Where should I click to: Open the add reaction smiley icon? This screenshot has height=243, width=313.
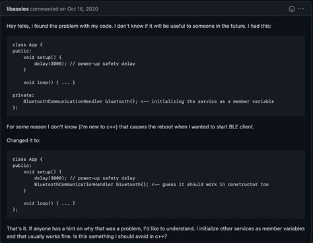[292, 9]
